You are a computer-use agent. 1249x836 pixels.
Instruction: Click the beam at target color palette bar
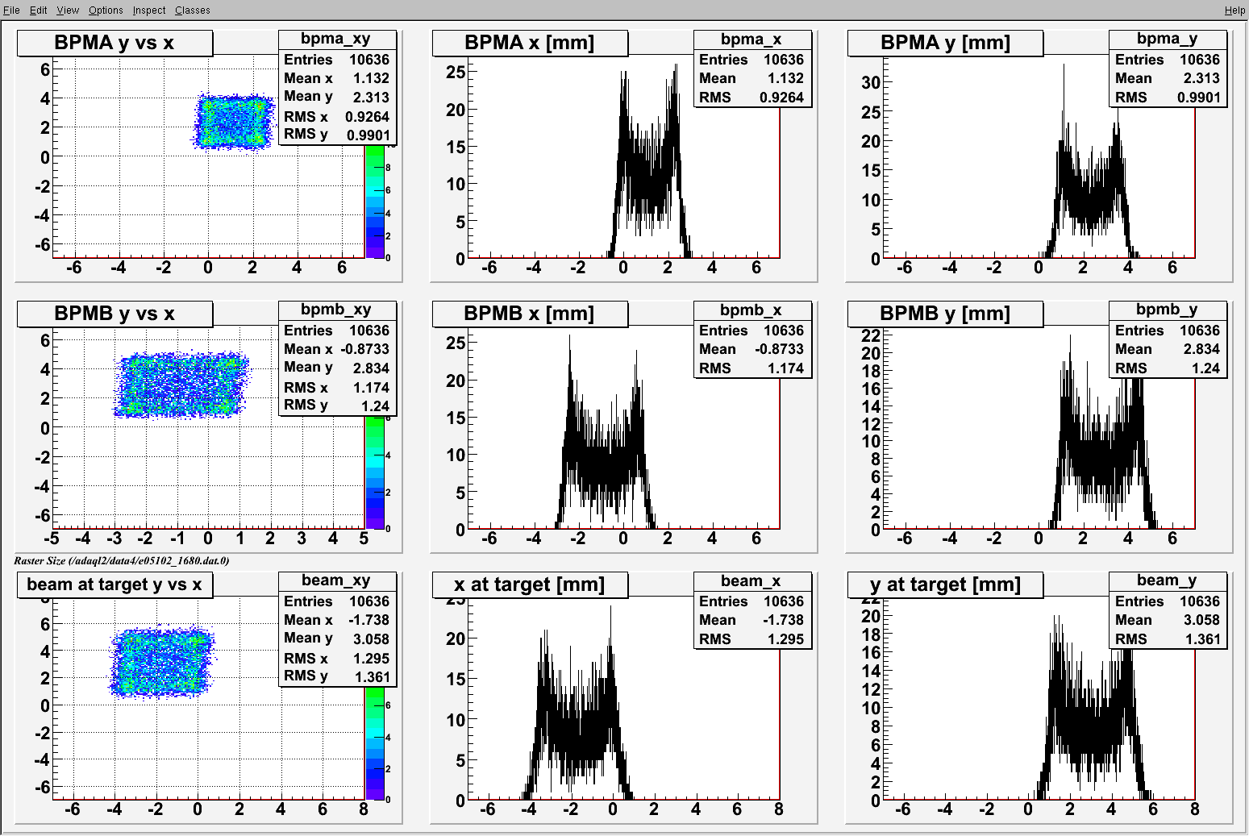pyautogui.click(x=375, y=743)
